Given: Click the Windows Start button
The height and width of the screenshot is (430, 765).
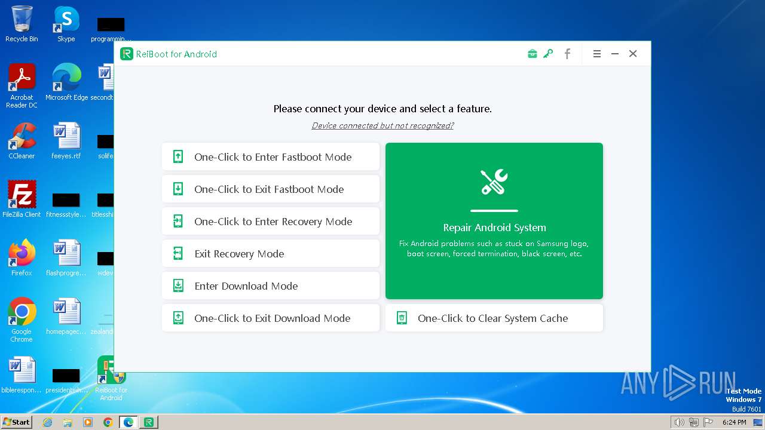Looking at the screenshot, I should point(16,422).
